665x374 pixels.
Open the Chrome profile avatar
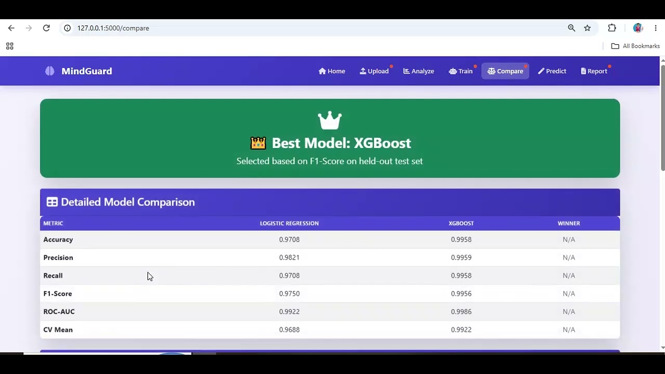coord(638,28)
